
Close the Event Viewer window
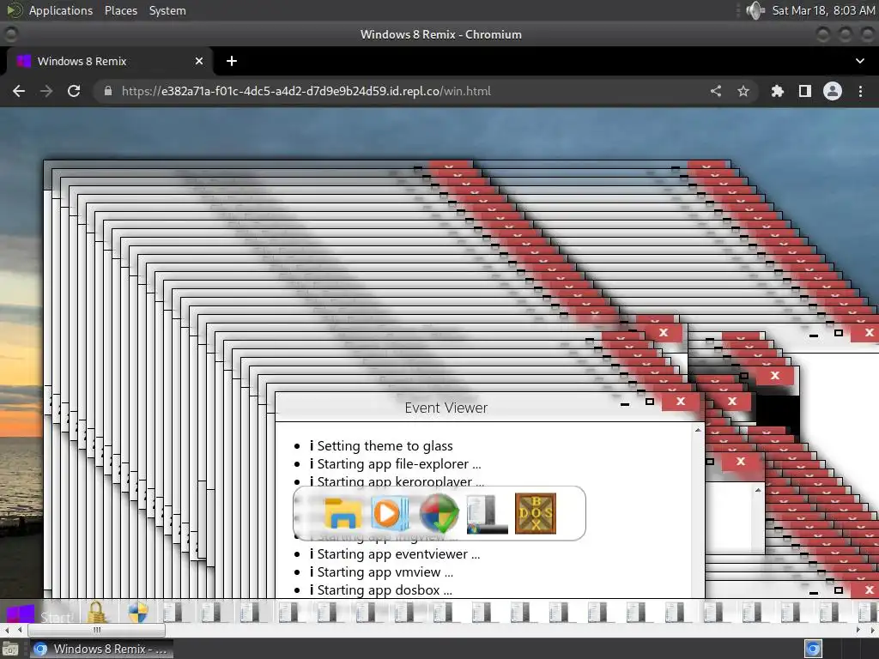point(681,402)
